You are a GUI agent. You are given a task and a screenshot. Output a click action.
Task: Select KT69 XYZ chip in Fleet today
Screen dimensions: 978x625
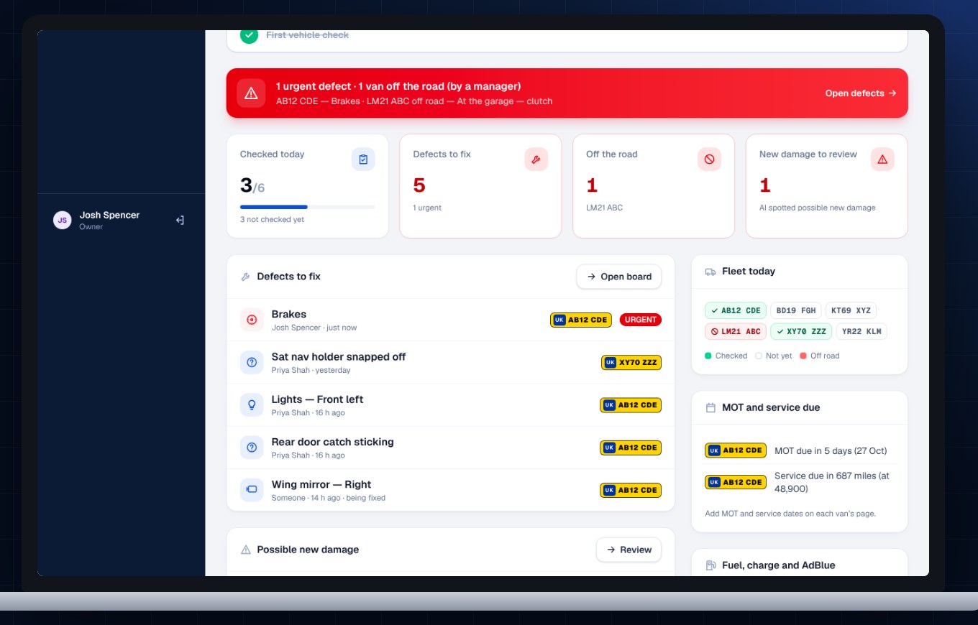coord(851,311)
